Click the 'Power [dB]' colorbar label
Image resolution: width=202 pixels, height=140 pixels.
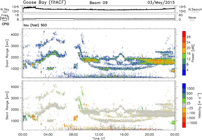193,53
